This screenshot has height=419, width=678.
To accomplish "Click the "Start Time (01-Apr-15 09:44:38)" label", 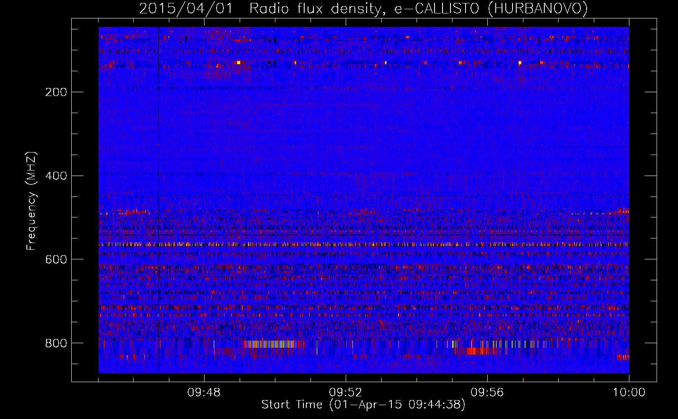I will click(x=363, y=405).
